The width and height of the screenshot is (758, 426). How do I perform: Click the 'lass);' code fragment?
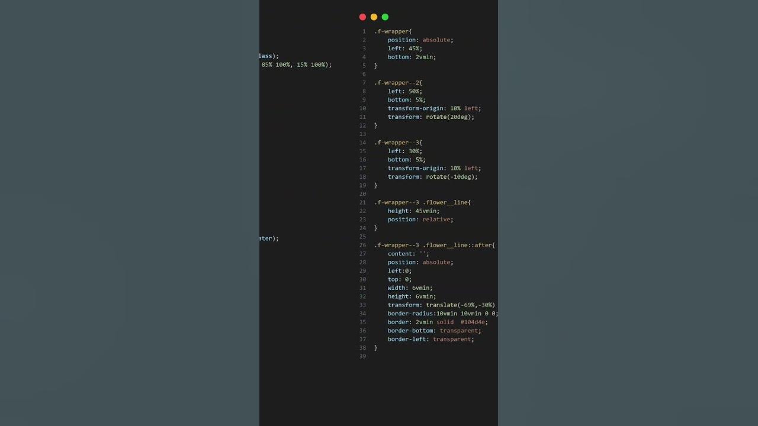coord(269,56)
